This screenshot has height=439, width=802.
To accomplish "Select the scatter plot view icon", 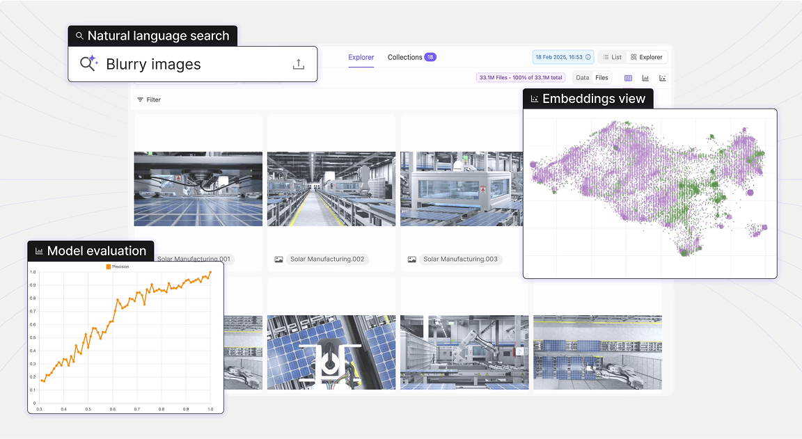I will pyautogui.click(x=662, y=78).
